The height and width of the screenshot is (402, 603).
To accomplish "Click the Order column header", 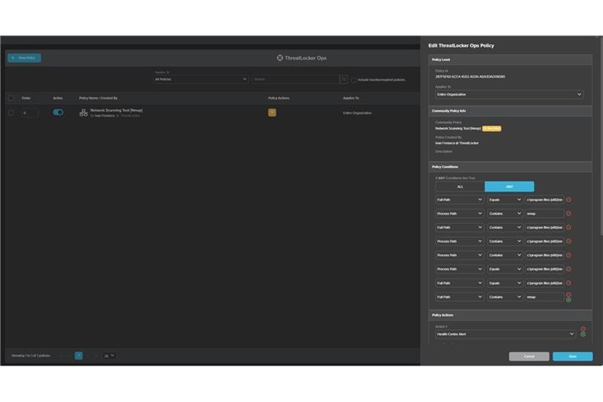I will (x=26, y=98).
